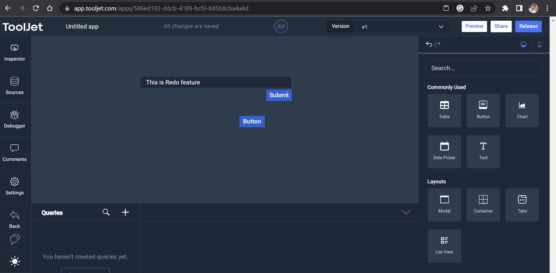Image resolution: width=556 pixels, height=273 pixels.
Task: Select the Tabs layout widget
Action: tap(522, 205)
